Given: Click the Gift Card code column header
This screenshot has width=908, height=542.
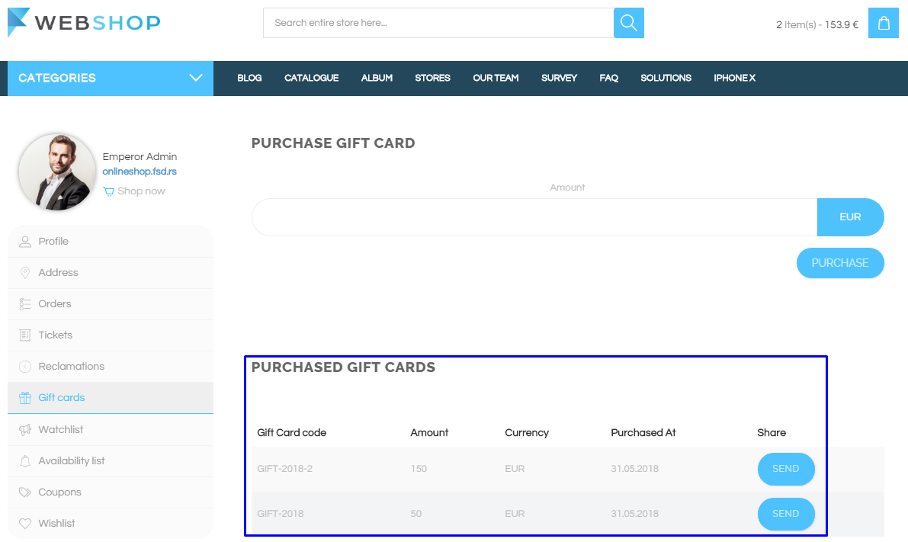Looking at the screenshot, I should (x=292, y=433).
